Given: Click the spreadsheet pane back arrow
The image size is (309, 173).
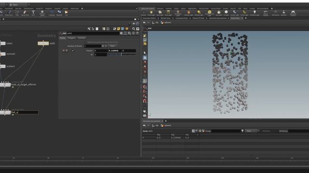Looking at the screenshot, I should pyautogui.click(x=144, y=125).
